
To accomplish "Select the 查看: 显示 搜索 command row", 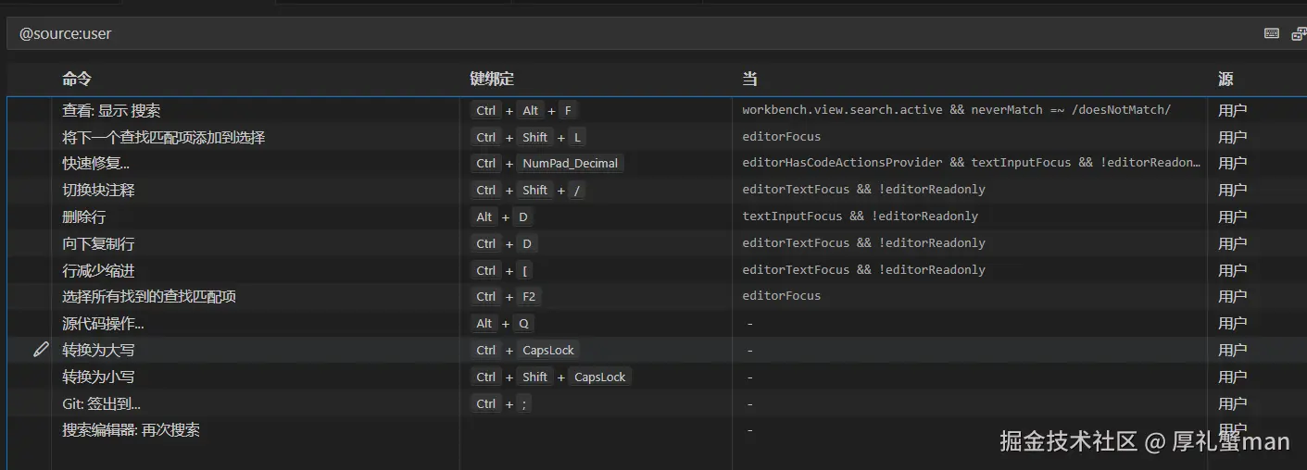I will 111,111.
